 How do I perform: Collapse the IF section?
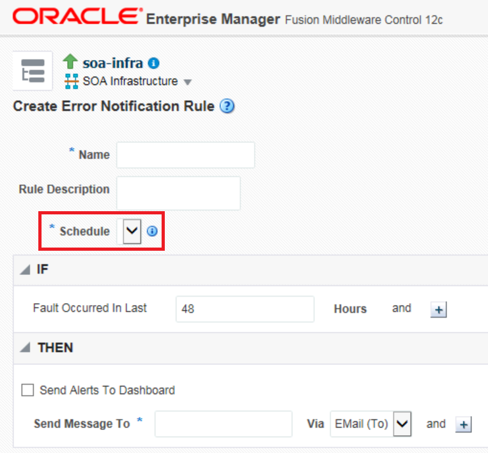coord(25,270)
